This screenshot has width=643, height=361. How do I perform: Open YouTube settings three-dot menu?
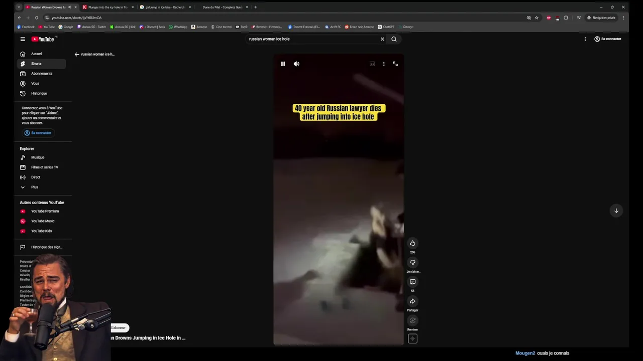(x=585, y=39)
